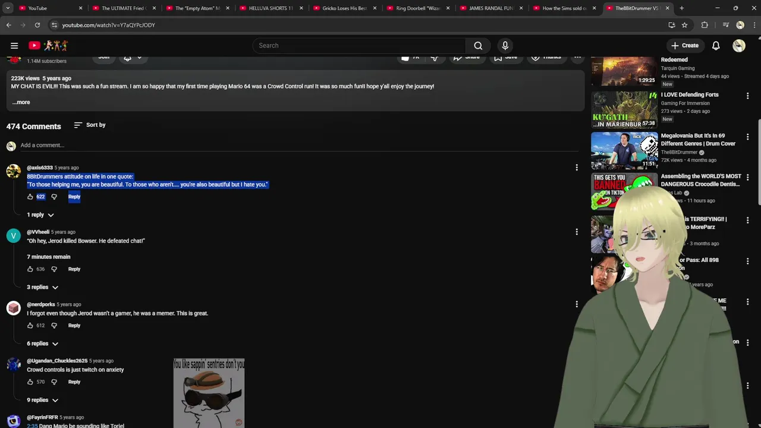The image size is (761, 428).
Task: Click the YouTube logo home link
Action: tap(48, 45)
